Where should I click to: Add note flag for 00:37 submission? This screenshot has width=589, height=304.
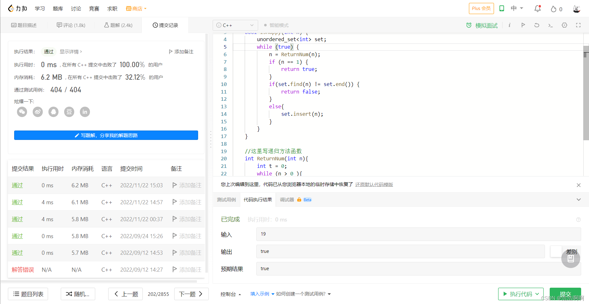(187, 219)
